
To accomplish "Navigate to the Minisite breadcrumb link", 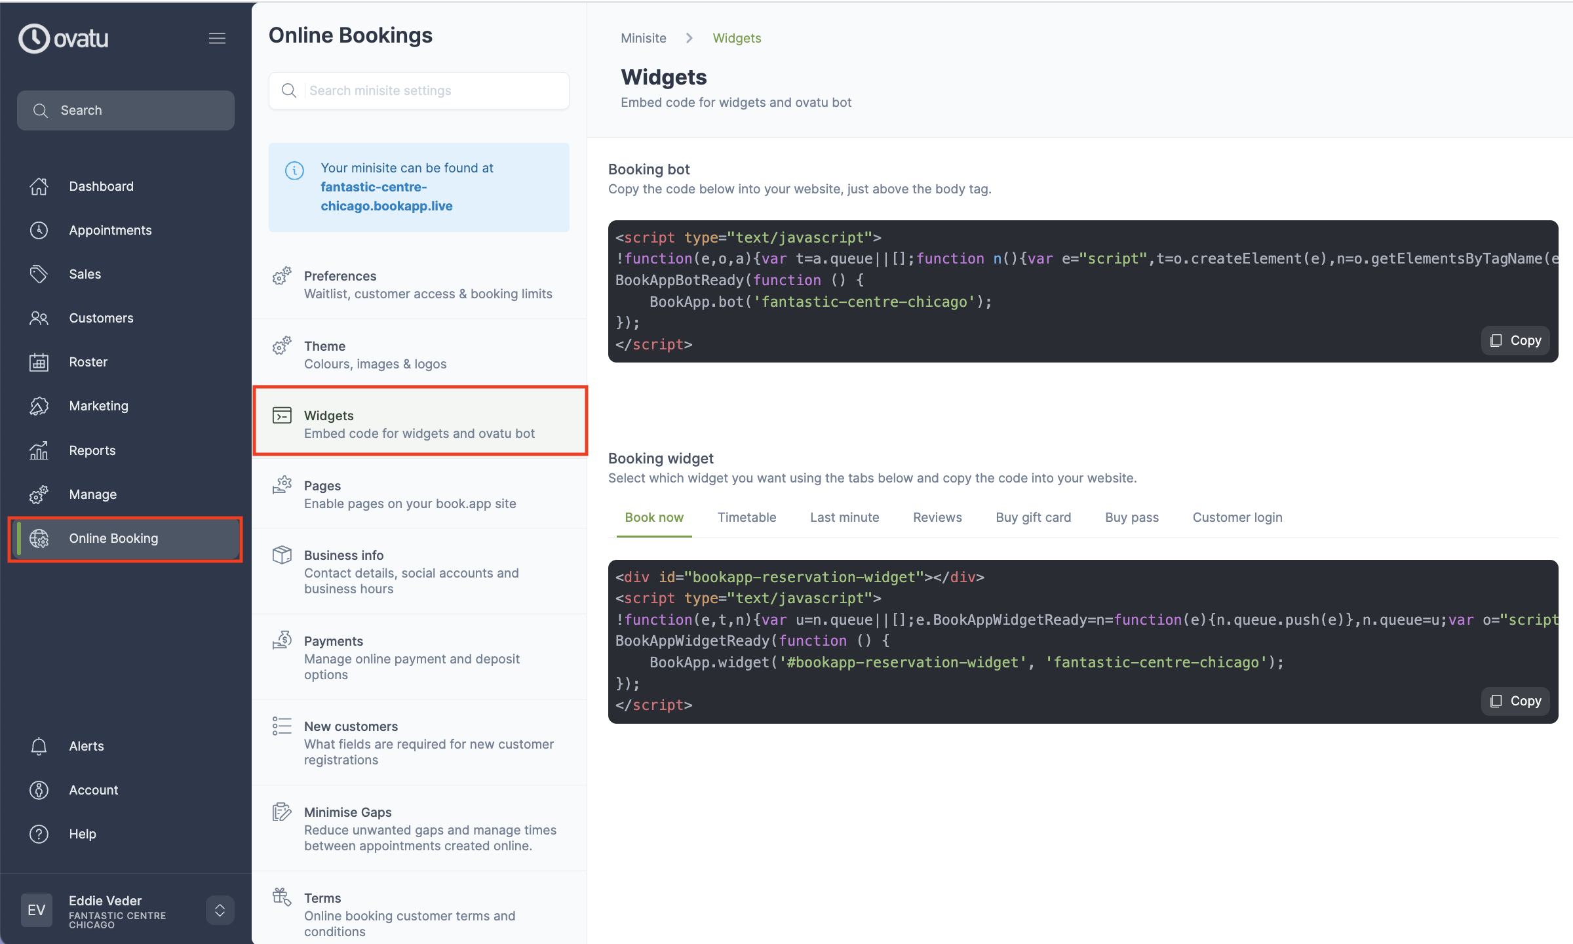I will point(643,38).
